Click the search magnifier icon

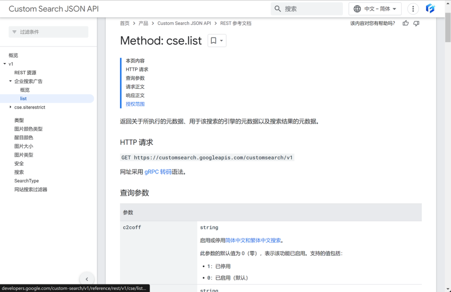point(278,9)
